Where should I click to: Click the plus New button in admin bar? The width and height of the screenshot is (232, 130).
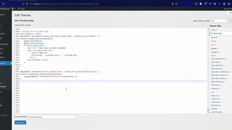(x=21, y=9)
